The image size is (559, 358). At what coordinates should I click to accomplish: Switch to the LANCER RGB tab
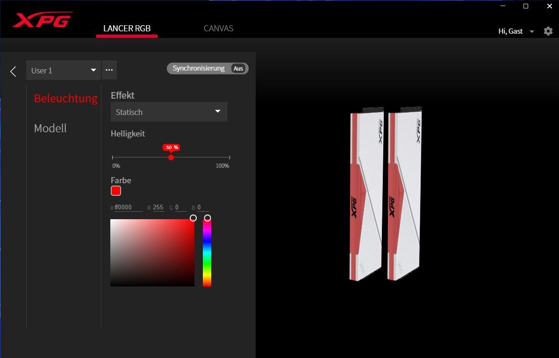[x=127, y=29]
